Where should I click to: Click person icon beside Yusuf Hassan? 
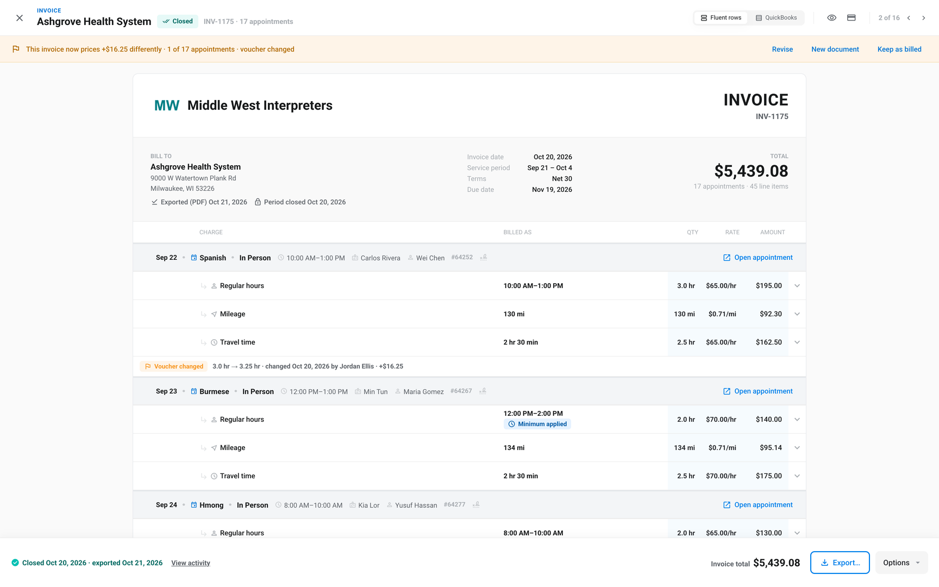pyautogui.click(x=390, y=505)
